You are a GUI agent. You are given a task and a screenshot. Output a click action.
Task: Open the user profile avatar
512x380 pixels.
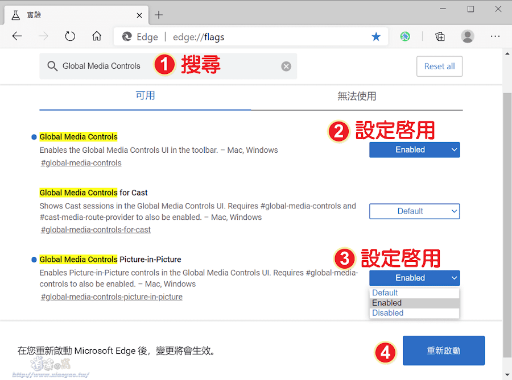tap(467, 36)
